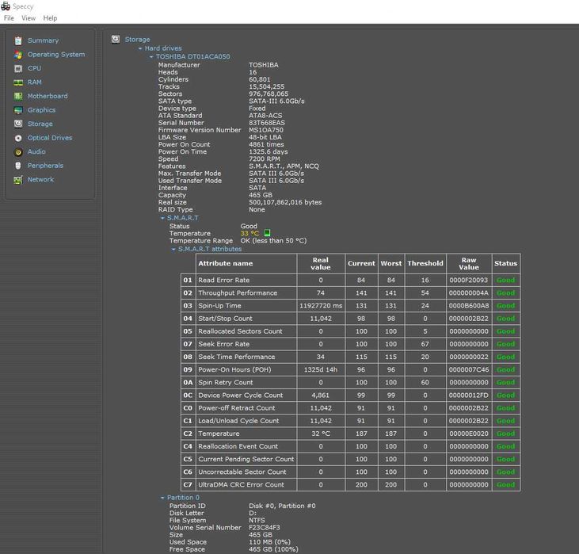Click raw value 0000F20093

pos(469,280)
